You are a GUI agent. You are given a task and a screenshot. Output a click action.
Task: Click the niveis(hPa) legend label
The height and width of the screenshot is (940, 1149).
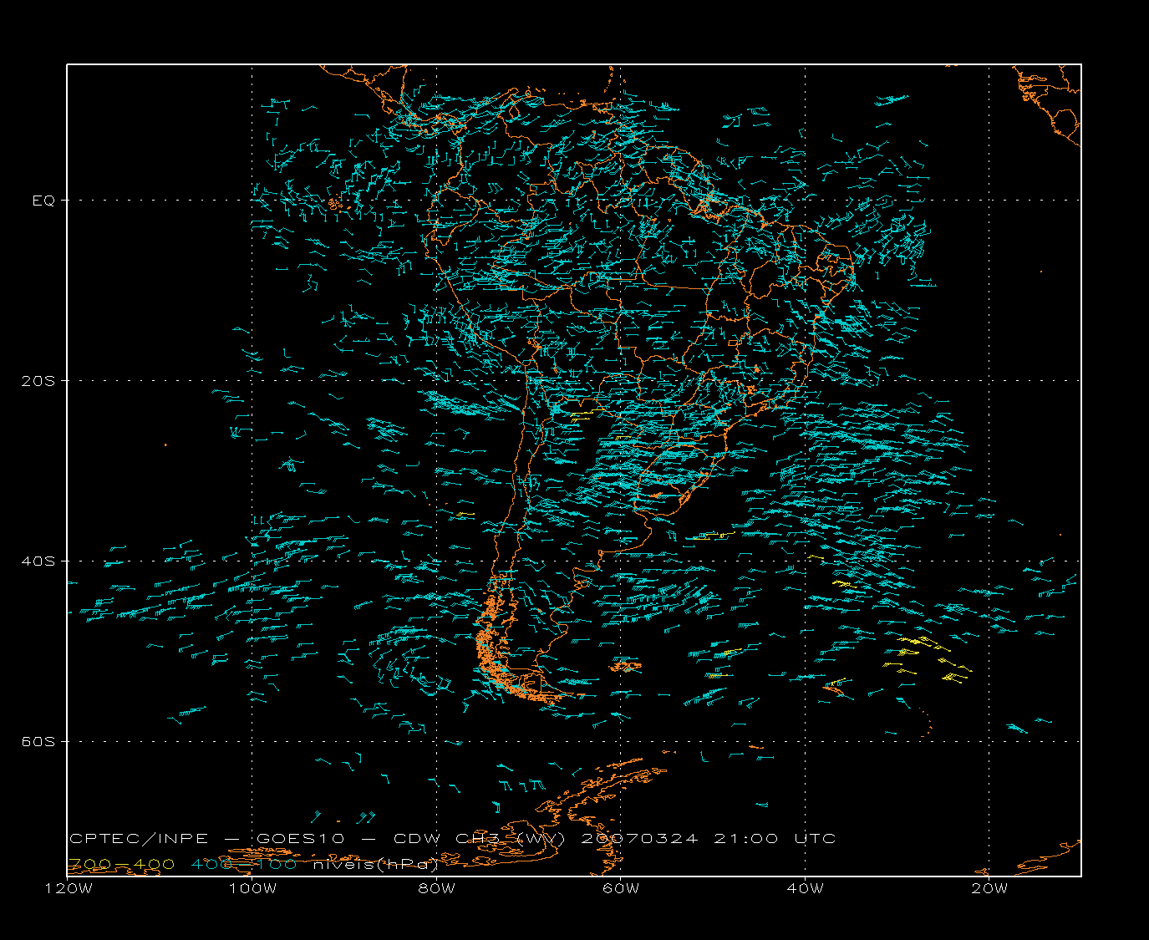tap(376, 865)
